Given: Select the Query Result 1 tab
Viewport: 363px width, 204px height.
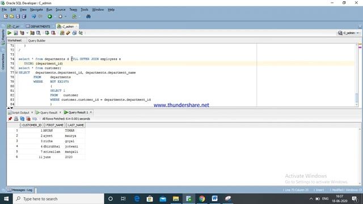Looking at the screenshot, I should pyautogui.click(x=76, y=112).
